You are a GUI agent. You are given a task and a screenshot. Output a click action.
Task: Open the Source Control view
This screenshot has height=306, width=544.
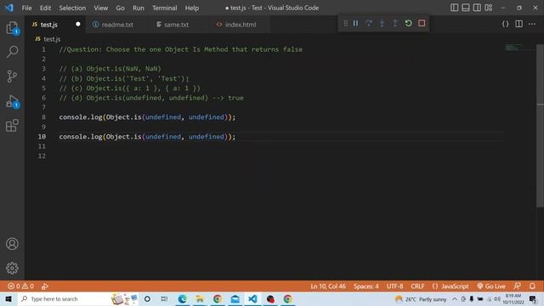[12, 76]
